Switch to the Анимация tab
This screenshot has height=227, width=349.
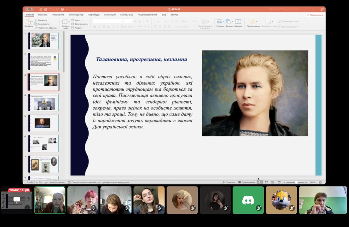coord(110,15)
